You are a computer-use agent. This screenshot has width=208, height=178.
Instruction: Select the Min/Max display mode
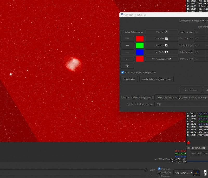click(x=159, y=169)
